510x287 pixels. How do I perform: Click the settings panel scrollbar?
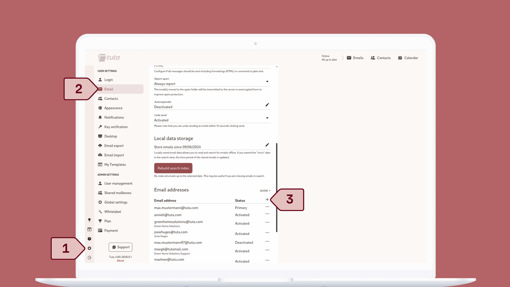click(x=277, y=188)
